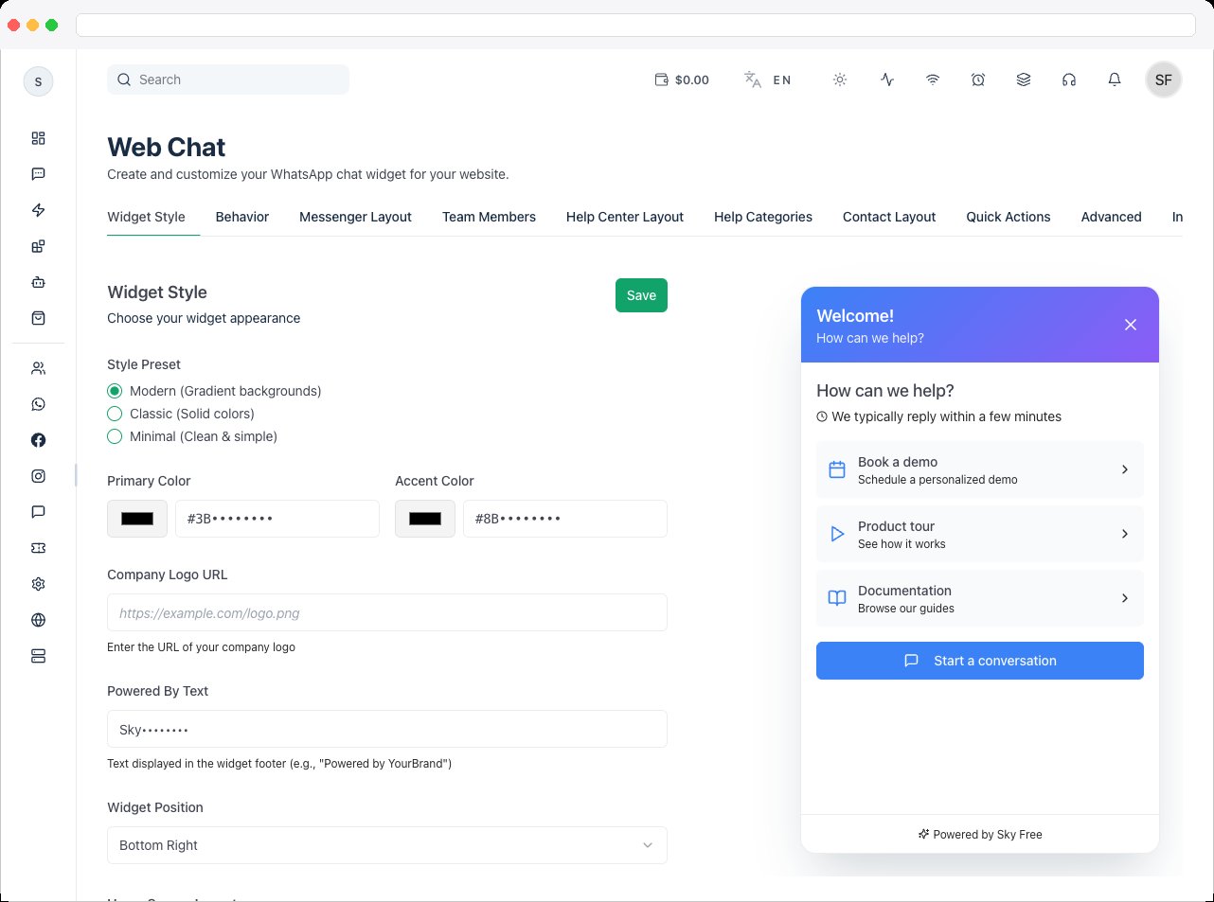Click the Company Logo URL field
Viewport: 1214px width, 902px height.
387,612
